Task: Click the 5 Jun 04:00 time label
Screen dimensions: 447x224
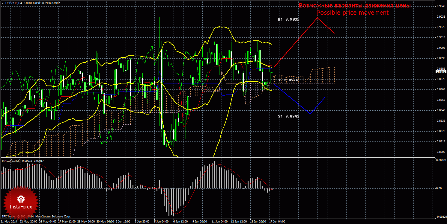Action: 162,222
